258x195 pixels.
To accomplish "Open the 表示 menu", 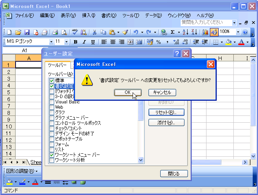I will click(x=68, y=16).
